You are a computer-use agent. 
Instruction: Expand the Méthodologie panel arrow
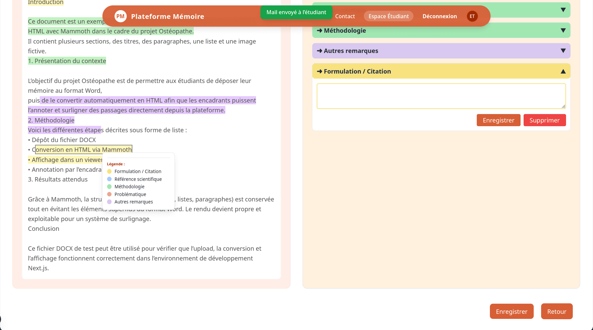[563, 30]
